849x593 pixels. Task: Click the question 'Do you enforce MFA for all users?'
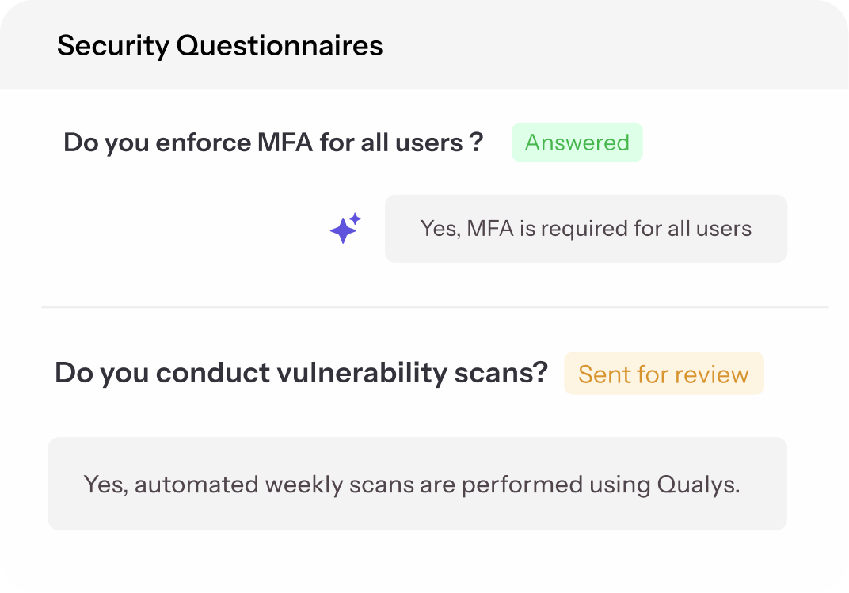click(x=272, y=142)
